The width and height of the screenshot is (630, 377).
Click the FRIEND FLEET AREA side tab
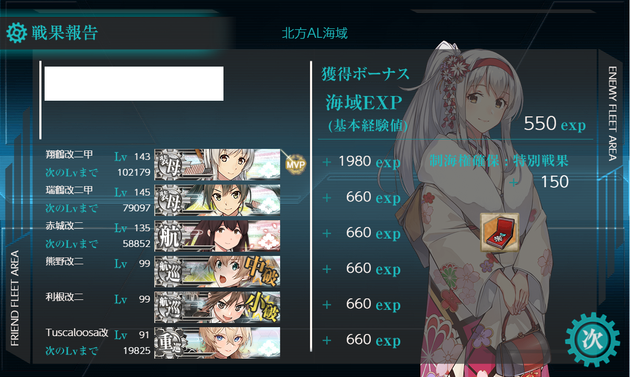(15, 298)
